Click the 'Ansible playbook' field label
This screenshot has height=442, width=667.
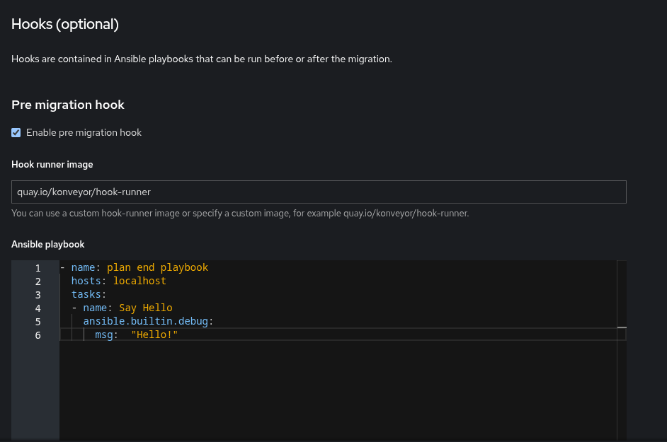[48, 245]
